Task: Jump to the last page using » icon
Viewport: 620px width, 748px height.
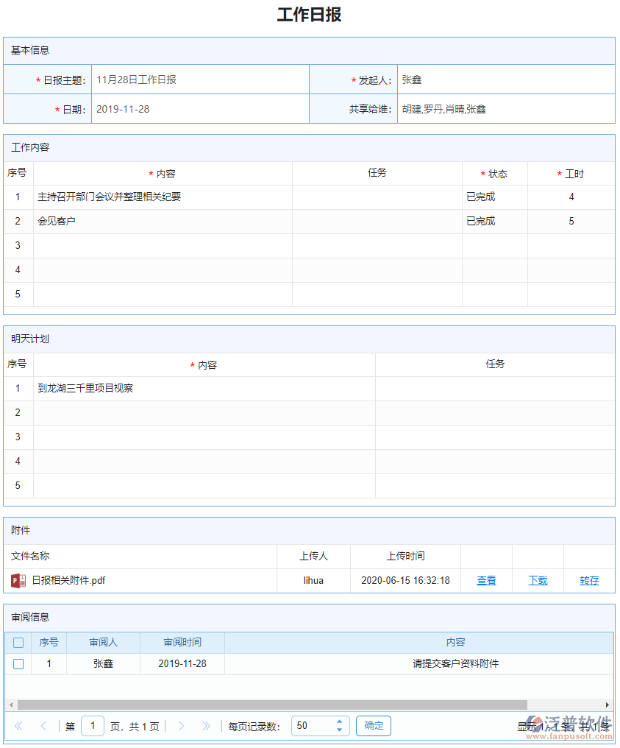Action: coord(207,726)
